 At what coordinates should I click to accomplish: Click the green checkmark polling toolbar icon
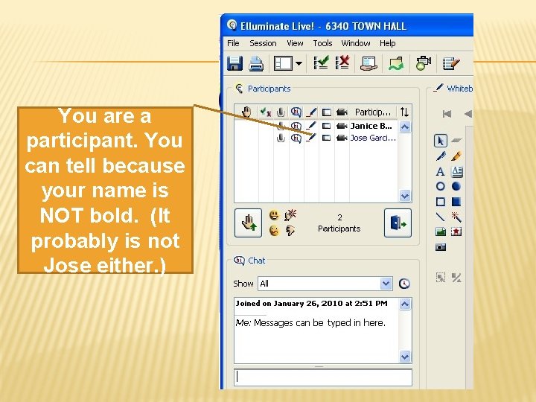coord(322,63)
